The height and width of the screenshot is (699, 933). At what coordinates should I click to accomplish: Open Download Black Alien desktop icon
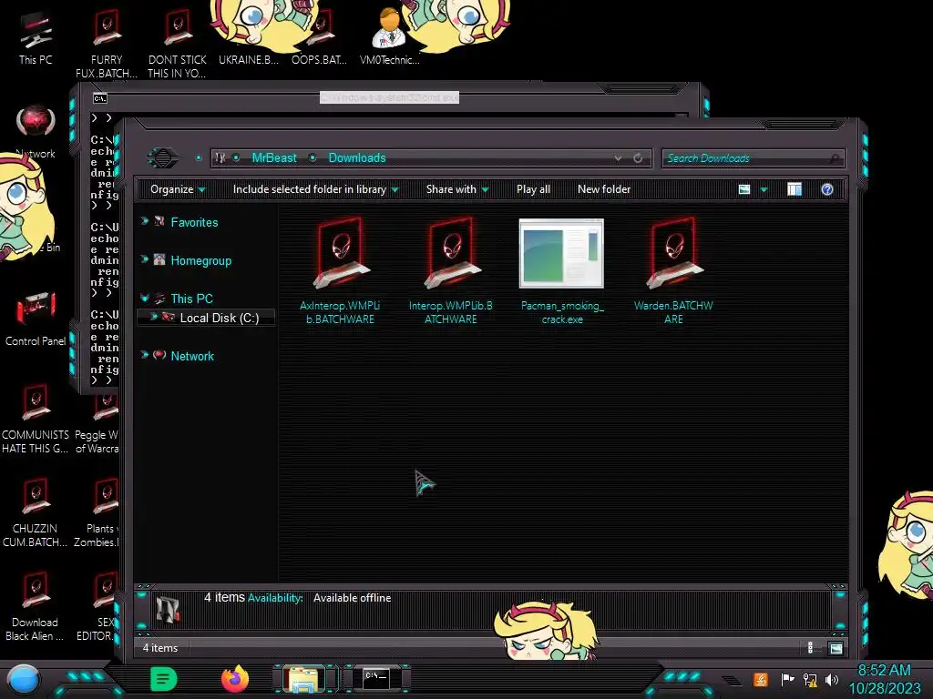tap(36, 606)
